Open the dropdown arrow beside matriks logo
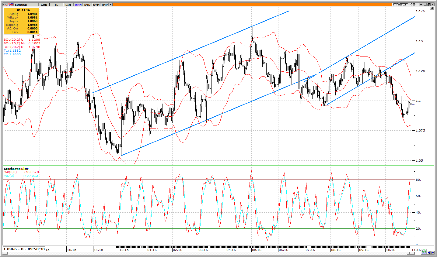The image size is (437, 257). click(x=421, y=4)
